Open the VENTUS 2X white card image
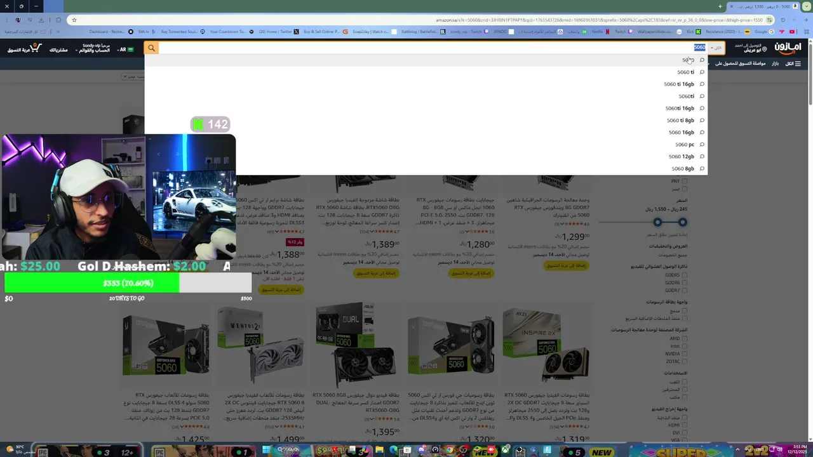Viewport: 813px width, 457px height. point(260,345)
